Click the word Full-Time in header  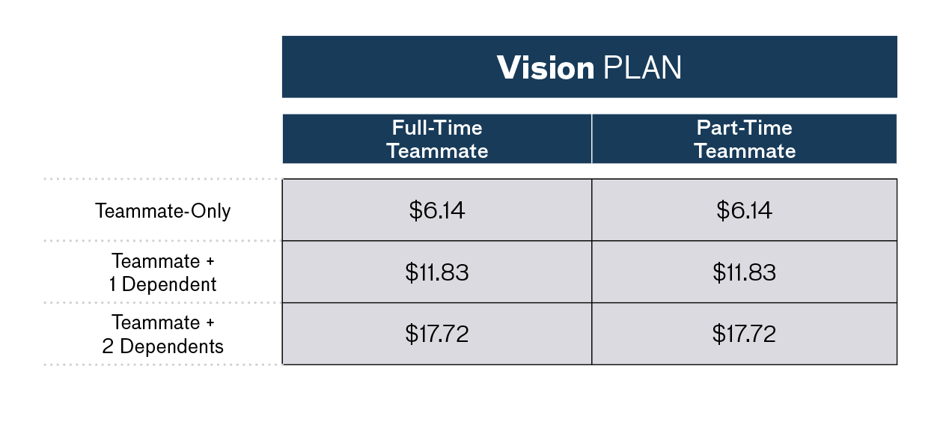pyautogui.click(x=437, y=128)
